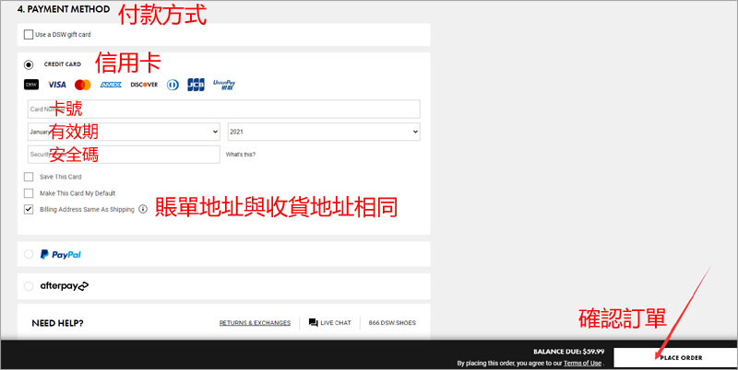Open the Returns & Exchanges link

(x=255, y=323)
